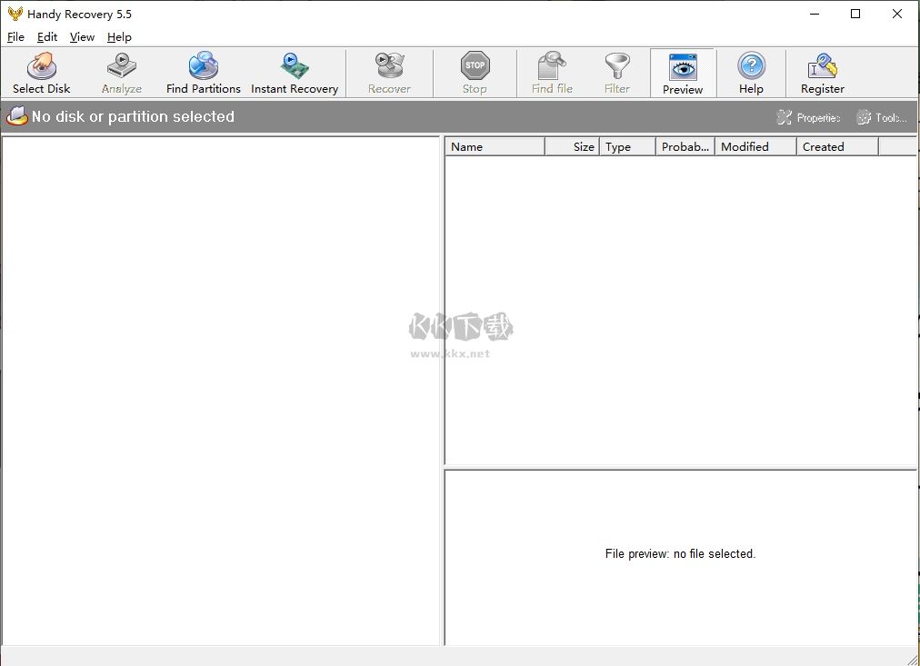Sort by the Size column header

(572, 146)
